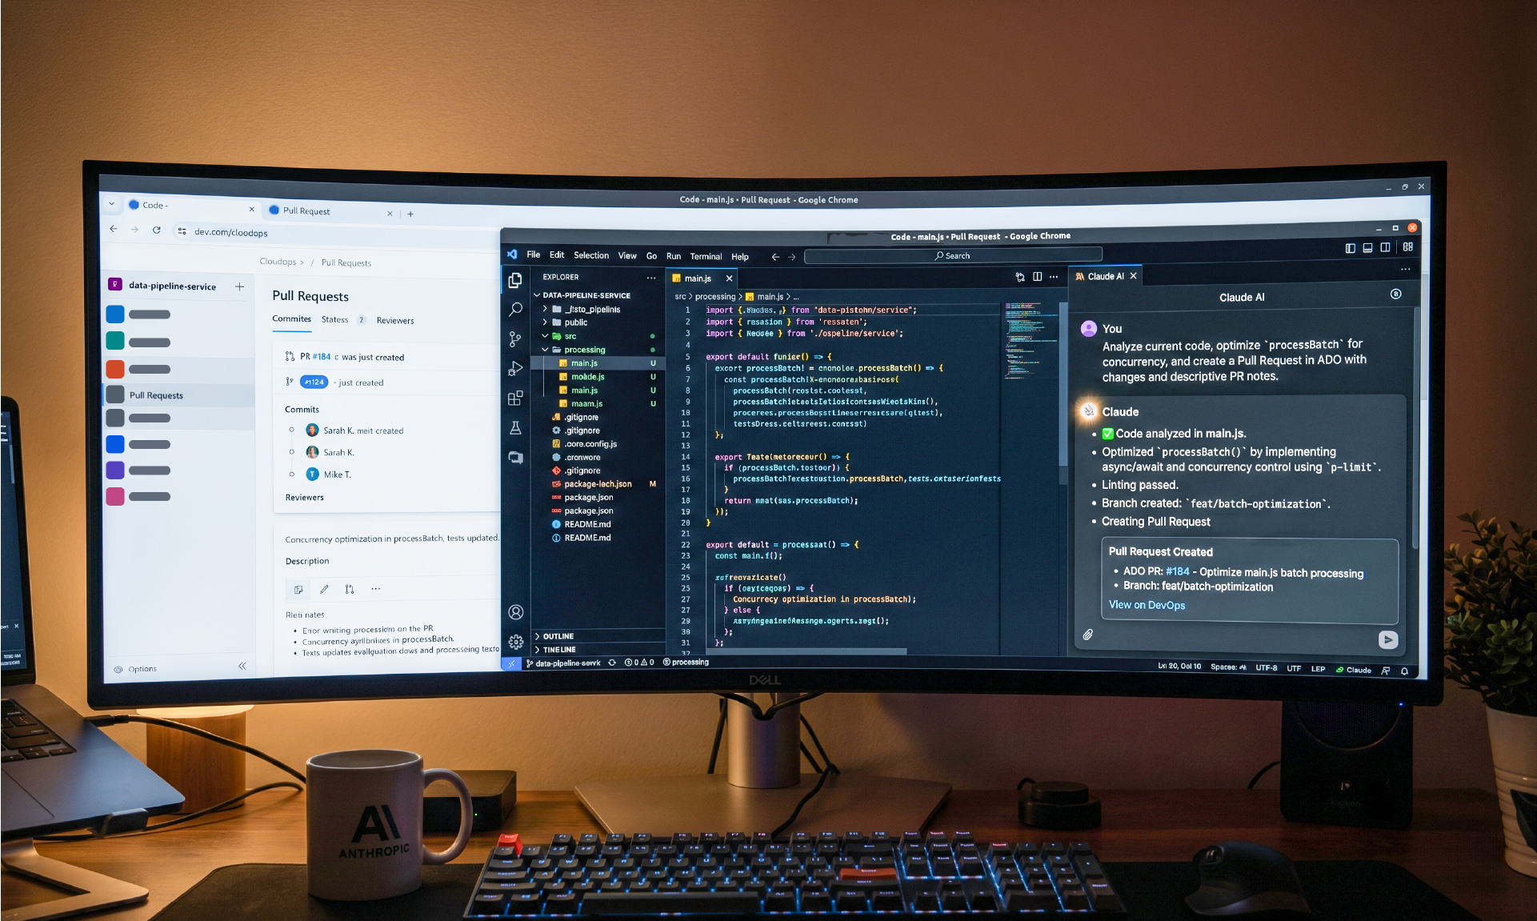
Task: Click the Claude status bar item
Action: click(x=1353, y=670)
